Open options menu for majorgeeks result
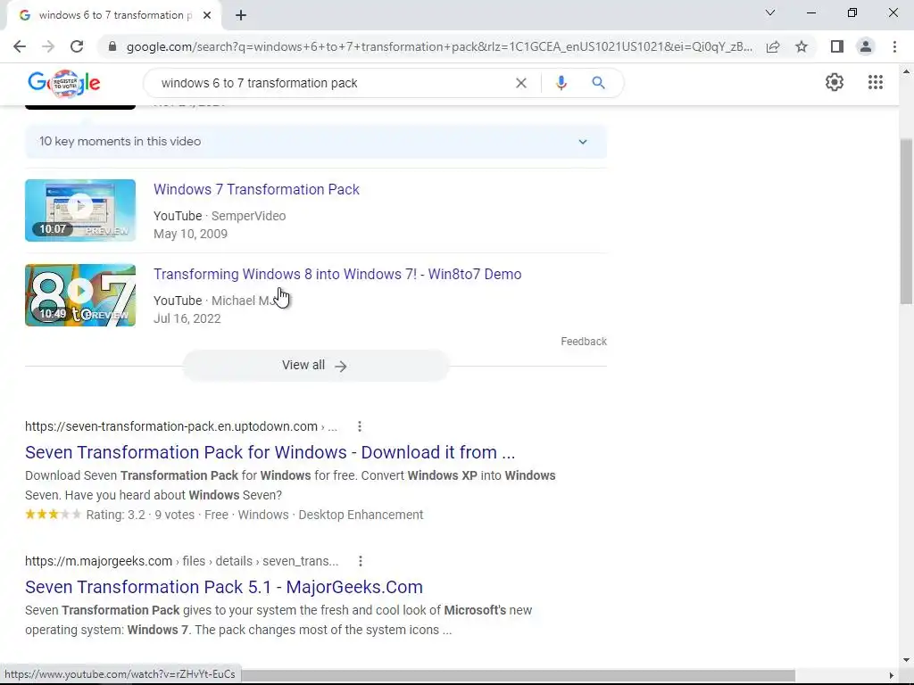 click(x=361, y=561)
